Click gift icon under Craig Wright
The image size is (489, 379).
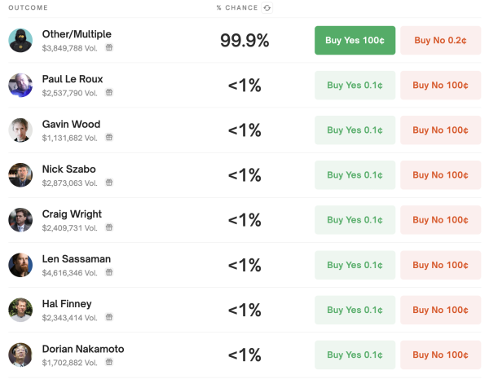[109, 227]
